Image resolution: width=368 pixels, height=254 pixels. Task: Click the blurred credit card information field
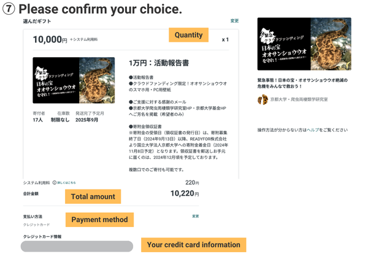pyautogui.click(x=77, y=246)
